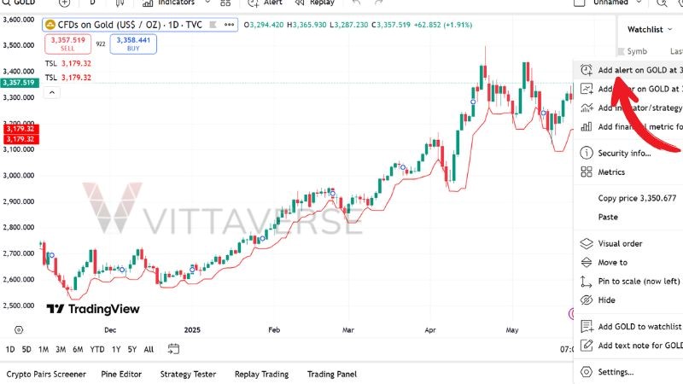Click the Add text note pencil icon
Viewport: 683px width, 384px height.
click(x=586, y=346)
